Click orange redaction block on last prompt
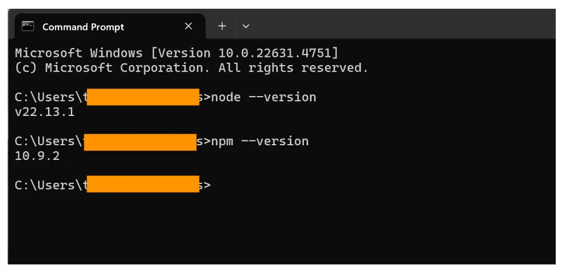561x270 pixels. point(143,184)
